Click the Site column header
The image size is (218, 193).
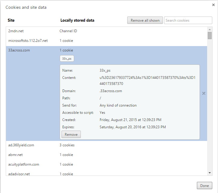point(11,20)
